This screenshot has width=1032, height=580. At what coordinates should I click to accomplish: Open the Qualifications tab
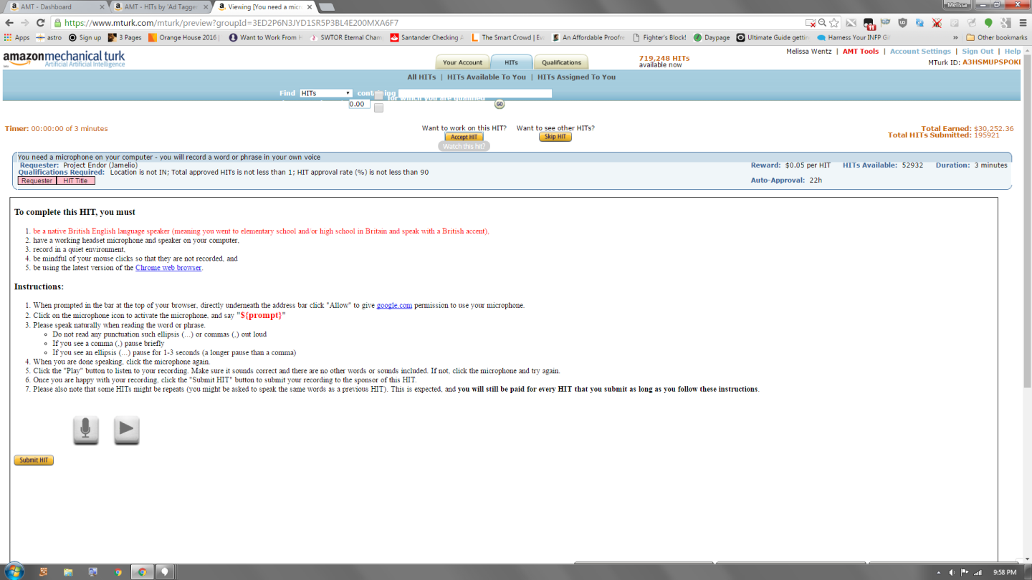[561, 62]
